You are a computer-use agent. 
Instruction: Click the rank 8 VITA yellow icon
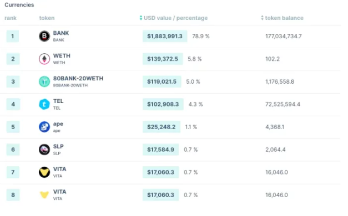(x=44, y=195)
